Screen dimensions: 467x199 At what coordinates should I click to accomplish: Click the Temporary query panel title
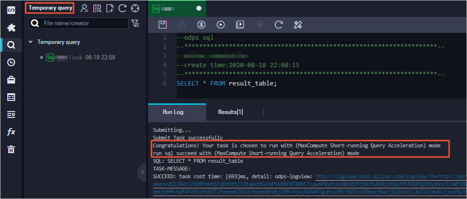pos(51,8)
